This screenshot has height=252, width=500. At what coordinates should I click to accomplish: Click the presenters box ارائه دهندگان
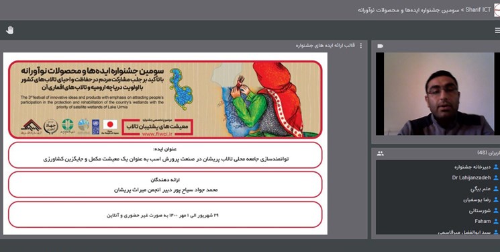tap(165, 185)
